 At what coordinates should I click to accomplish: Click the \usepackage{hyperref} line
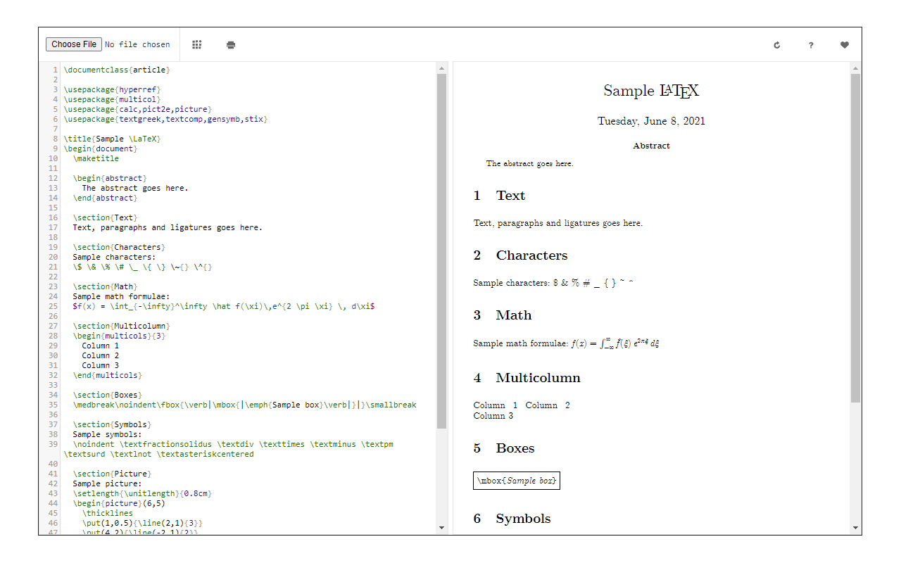click(113, 89)
